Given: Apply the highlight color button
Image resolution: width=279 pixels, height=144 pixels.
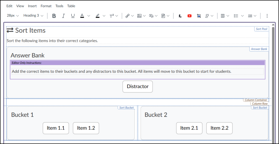Looking at the screenshot, I should click(x=98, y=16).
